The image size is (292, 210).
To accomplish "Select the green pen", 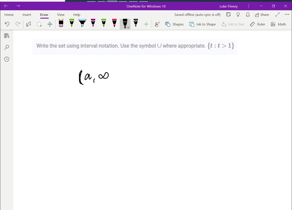I will (x=72, y=24).
